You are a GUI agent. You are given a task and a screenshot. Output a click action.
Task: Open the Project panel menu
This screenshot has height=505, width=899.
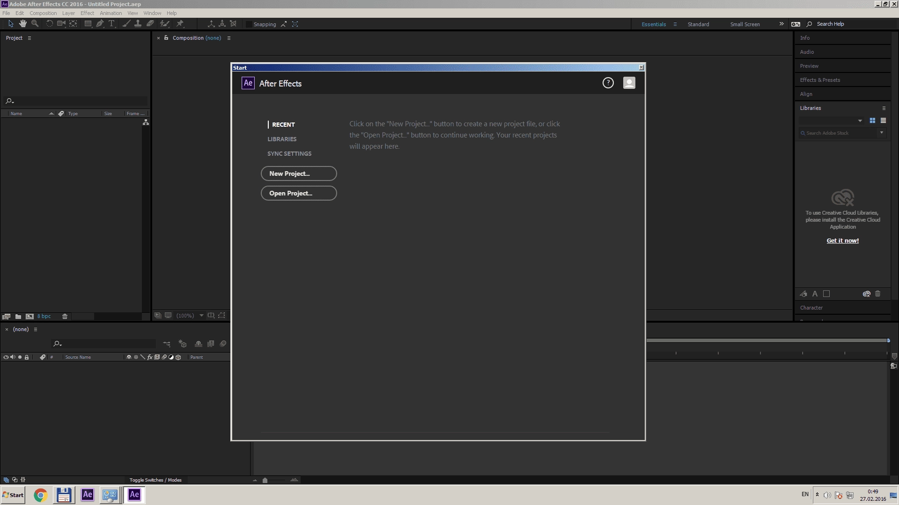click(29, 38)
